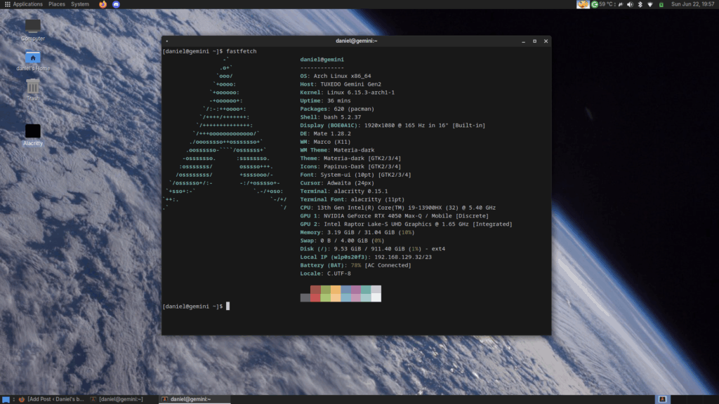Click the fastfetch command text
The image size is (719, 404).
[x=242, y=51]
